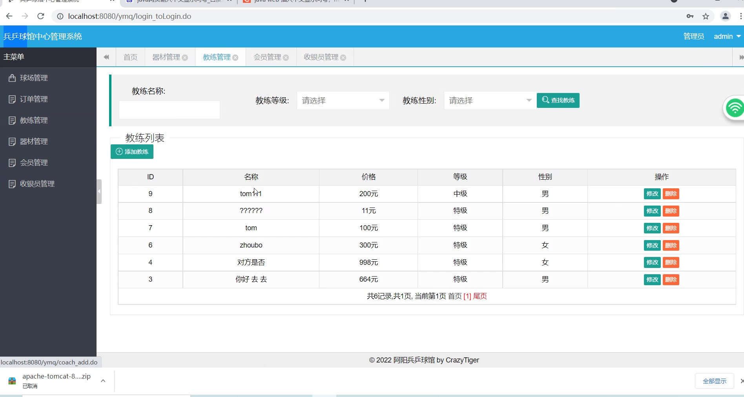Switch to the 首页 tab

coord(131,57)
